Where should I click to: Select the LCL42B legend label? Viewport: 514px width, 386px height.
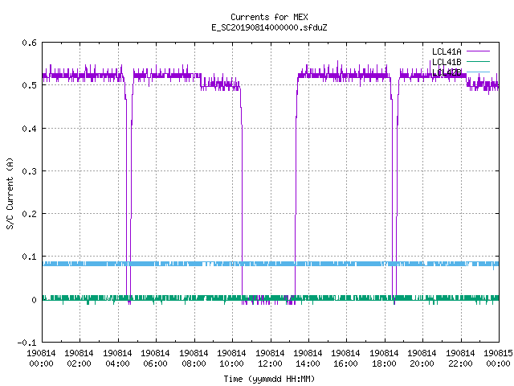click(447, 72)
